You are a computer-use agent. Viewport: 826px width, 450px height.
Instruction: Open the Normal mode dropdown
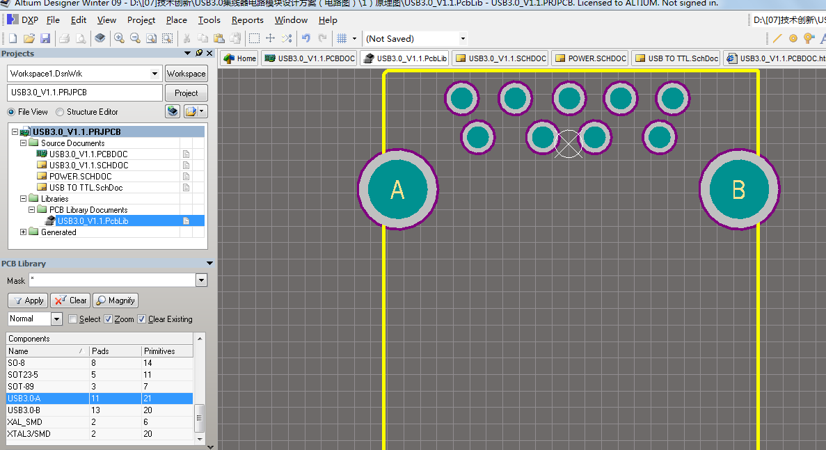pos(56,319)
